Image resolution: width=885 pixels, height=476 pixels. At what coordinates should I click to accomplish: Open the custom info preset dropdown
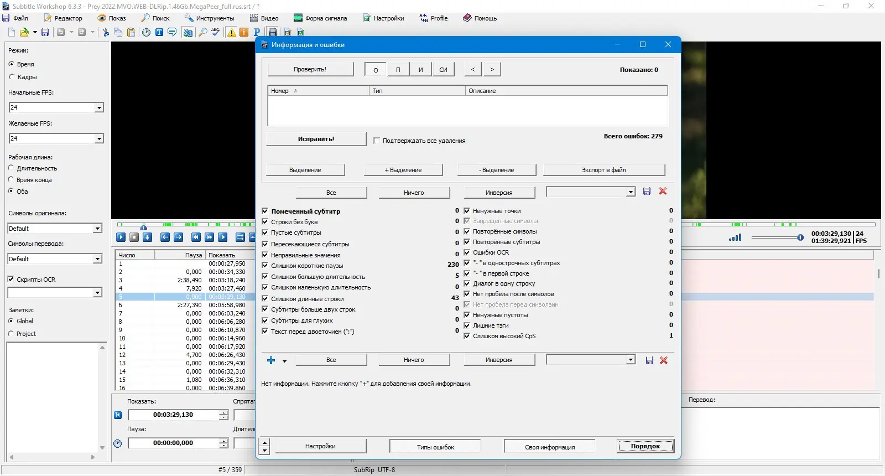(631, 360)
